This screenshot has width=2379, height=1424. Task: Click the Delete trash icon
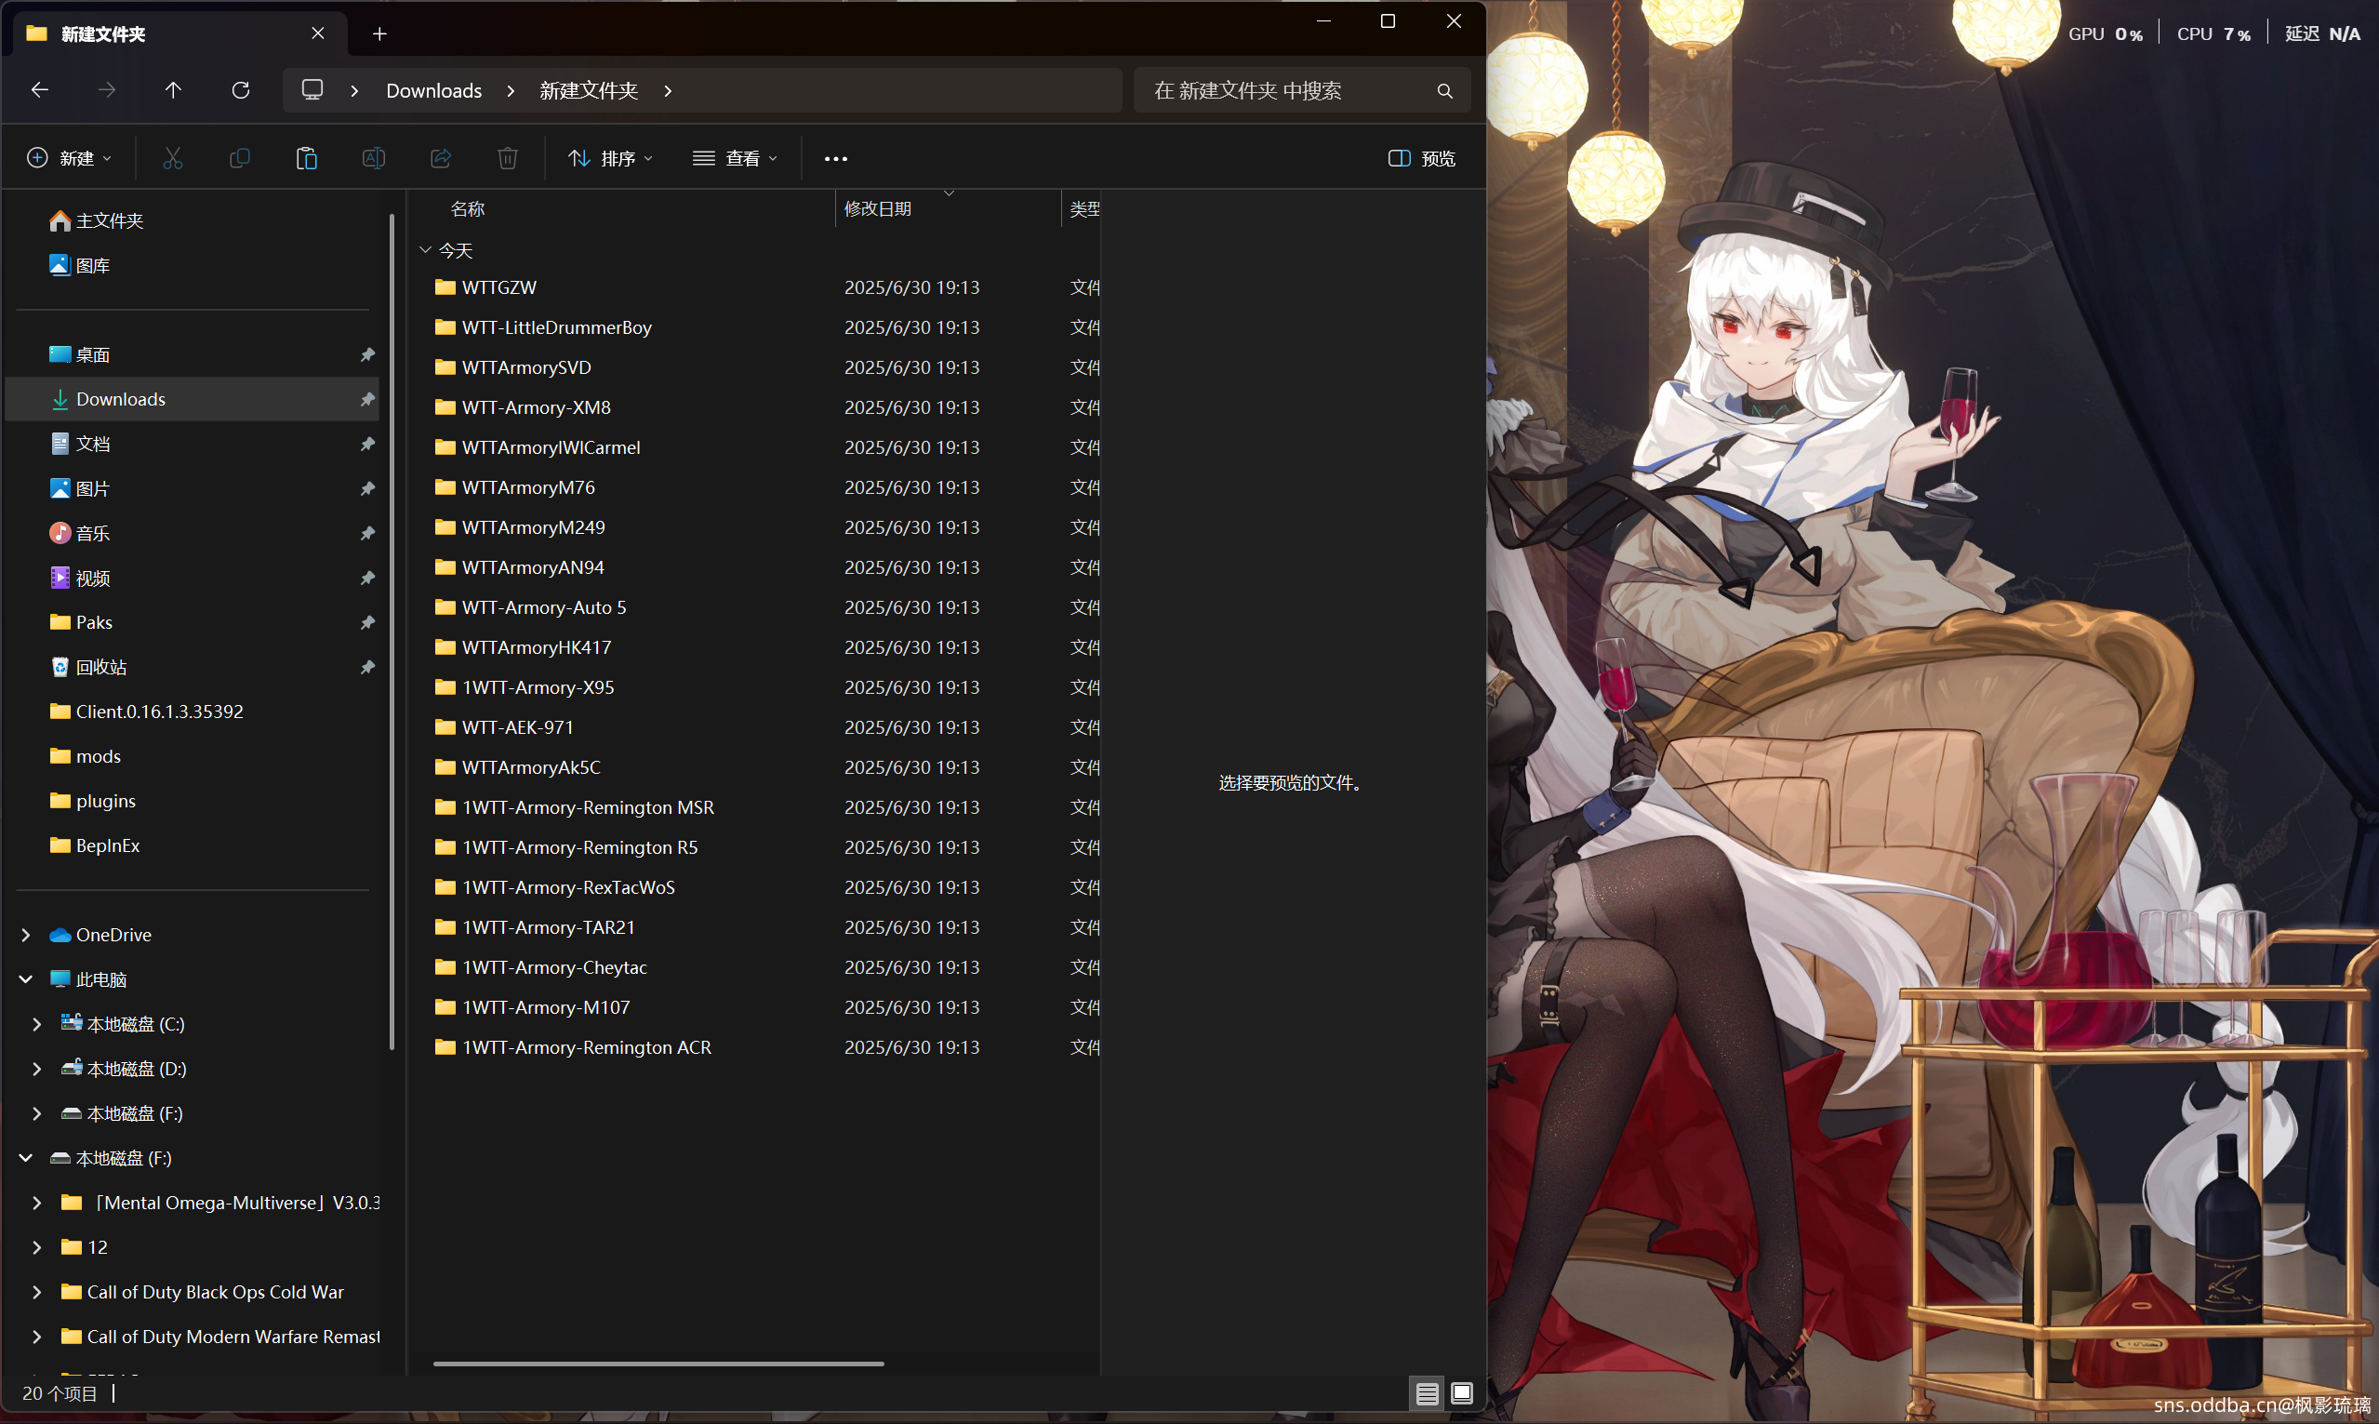point(508,158)
